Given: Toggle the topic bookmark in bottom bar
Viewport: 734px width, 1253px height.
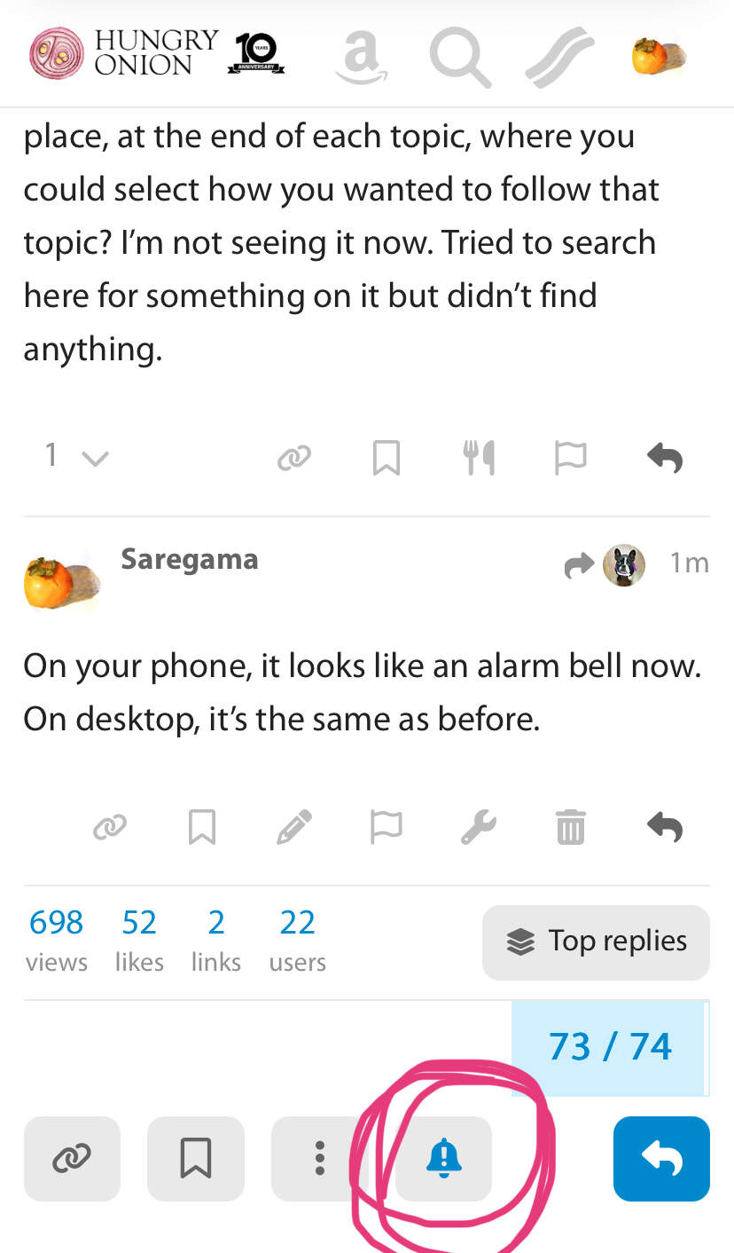Looking at the screenshot, I should (x=196, y=1158).
